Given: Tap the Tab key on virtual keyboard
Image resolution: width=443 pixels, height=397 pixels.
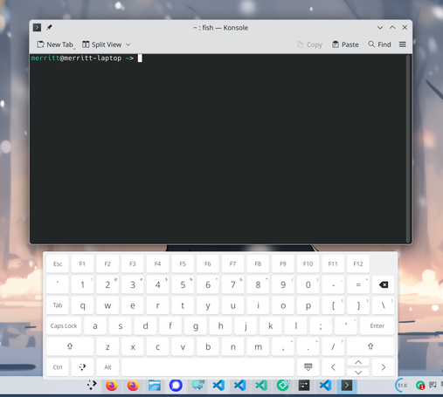Looking at the screenshot, I should 58,305.
